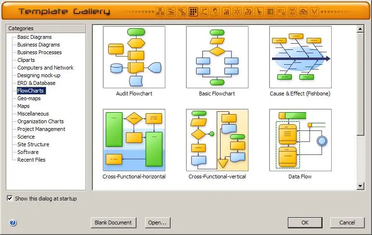Click the radial spokes network icon
The image size is (372, 235).
[237, 12]
